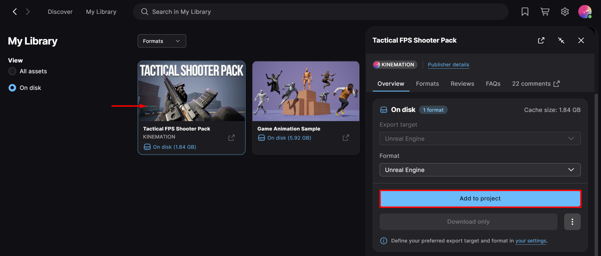Open external link on Tactical FPS Shooter Pack card
The height and width of the screenshot is (256, 601).
pyautogui.click(x=231, y=138)
